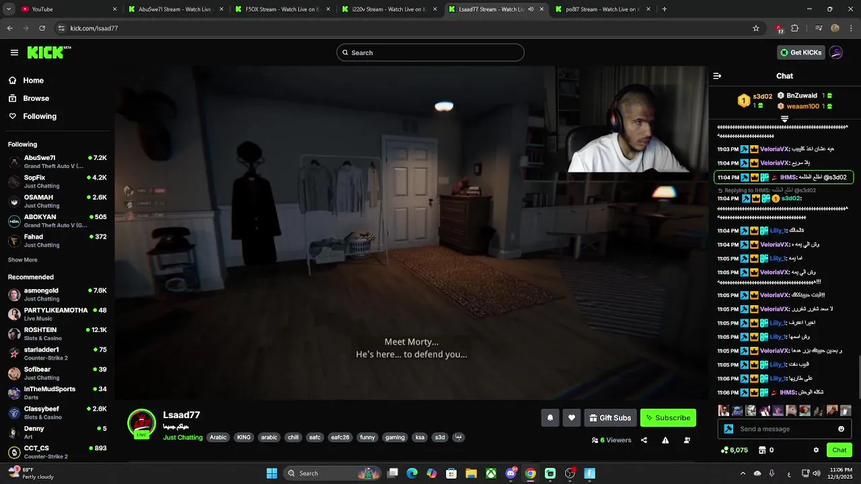Open ROSHTEIN recommended channel
The width and height of the screenshot is (861, 484).
pos(57,334)
